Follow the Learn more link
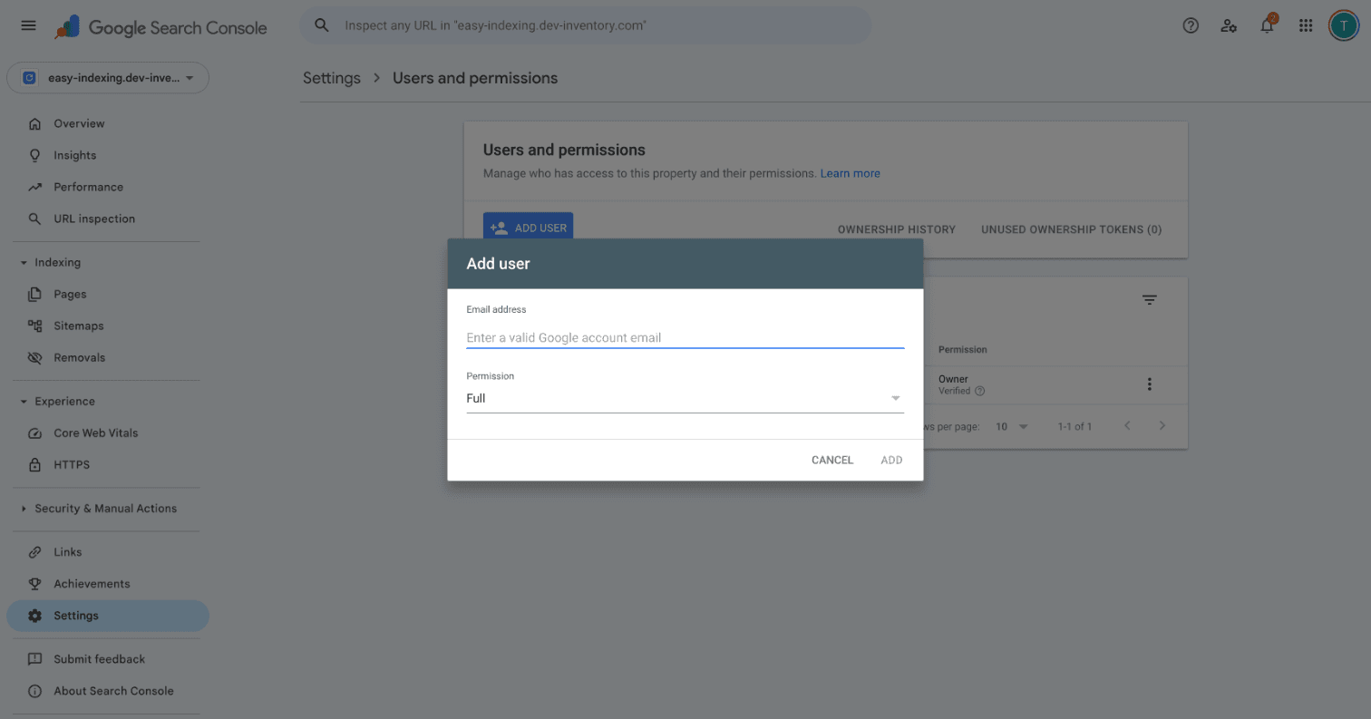Viewport: 1371px width, 719px height. (850, 173)
